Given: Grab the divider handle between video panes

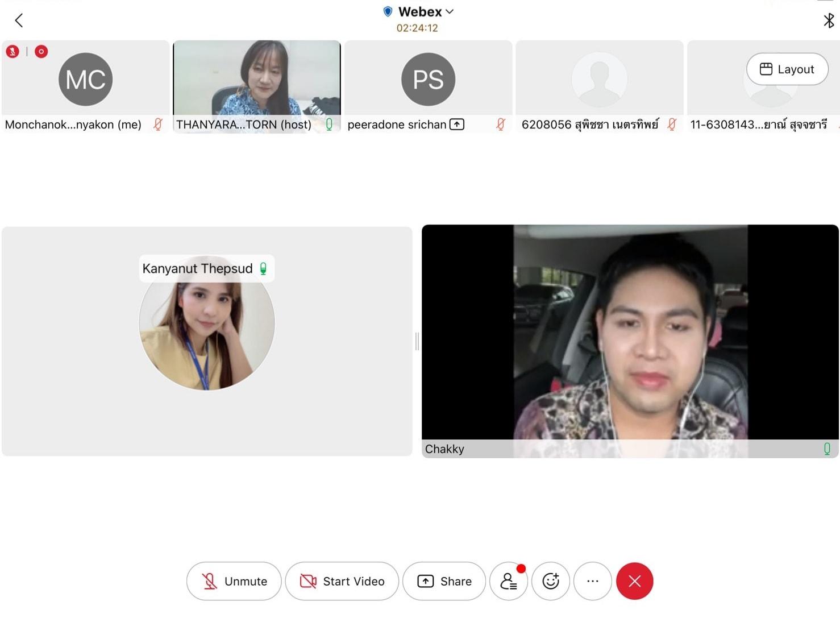Looking at the screenshot, I should pos(417,341).
